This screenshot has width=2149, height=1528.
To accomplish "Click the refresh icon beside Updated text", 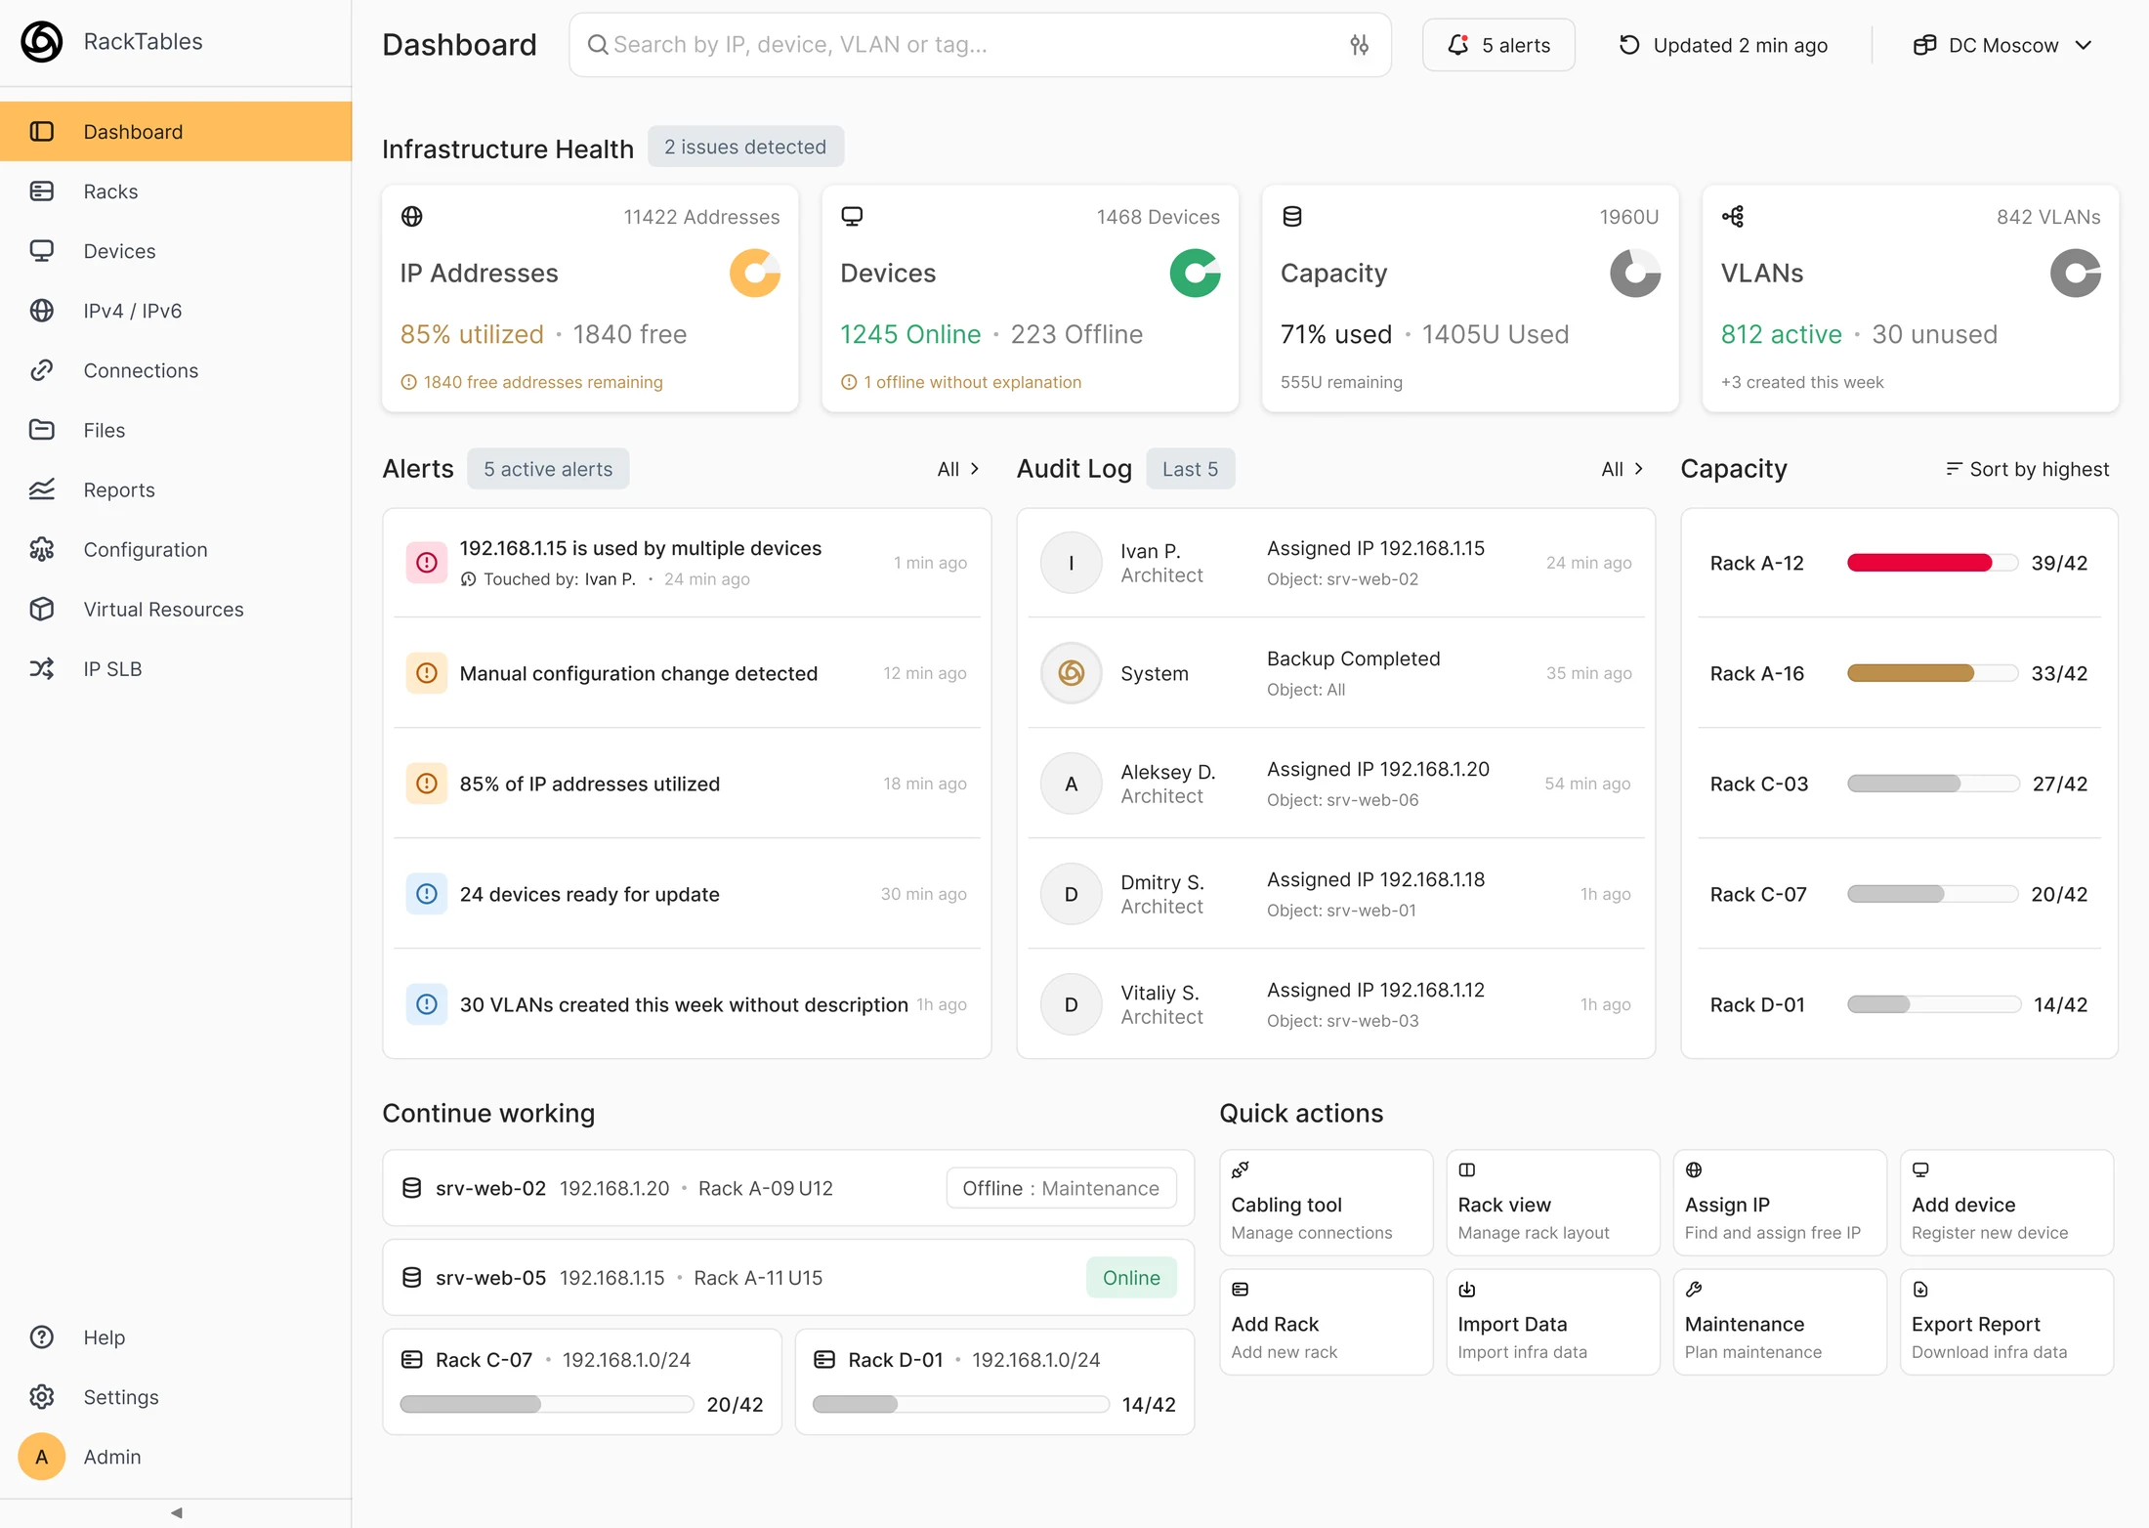I will click(1629, 45).
